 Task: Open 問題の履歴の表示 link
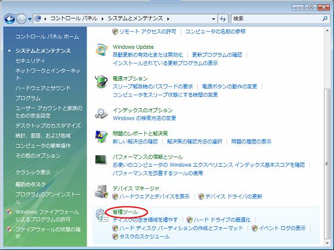pyautogui.click(x=251, y=142)
